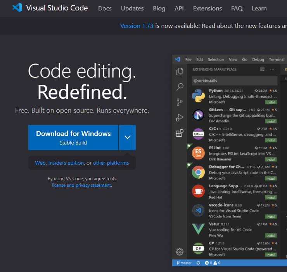Expand the download options chevron

[127, 138]
